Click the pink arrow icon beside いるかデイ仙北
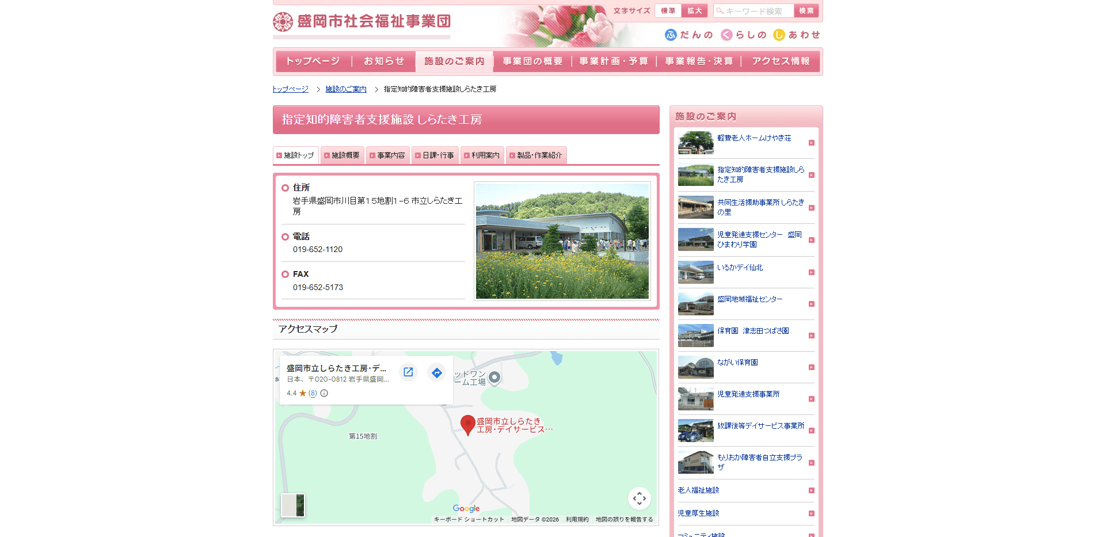 point(812,272)
